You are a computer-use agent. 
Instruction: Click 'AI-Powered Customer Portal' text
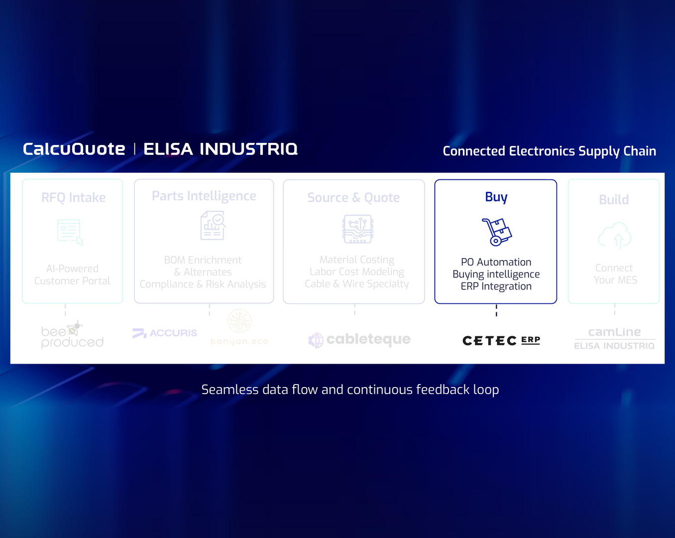click(x=72, y=275)
